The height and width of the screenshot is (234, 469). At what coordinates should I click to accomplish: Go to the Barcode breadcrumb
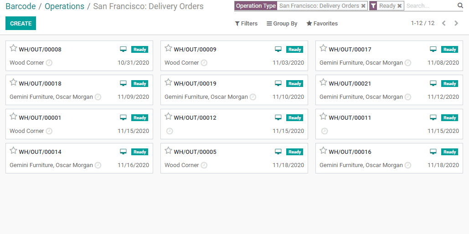[x=21, y=6]
